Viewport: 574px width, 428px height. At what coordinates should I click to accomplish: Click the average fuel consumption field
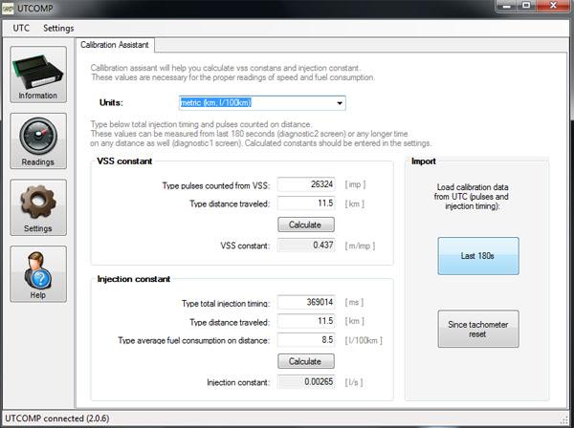click(306, 340)
